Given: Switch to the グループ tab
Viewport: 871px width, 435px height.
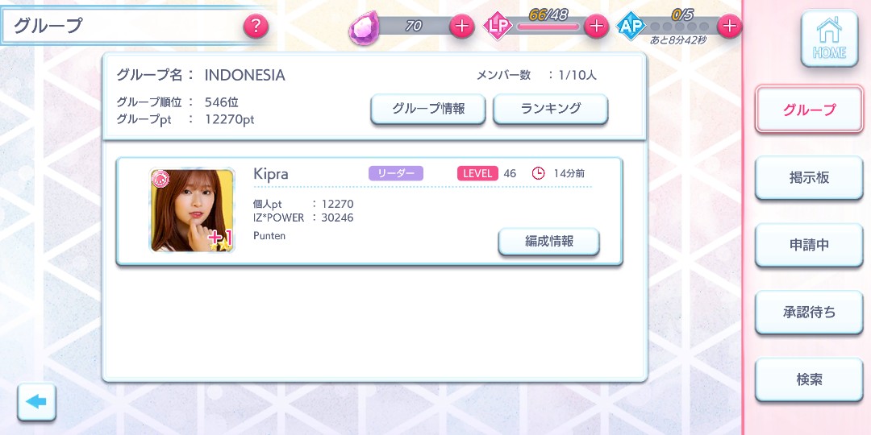Looking at the screenshot, I should click(x=809, y=109).
